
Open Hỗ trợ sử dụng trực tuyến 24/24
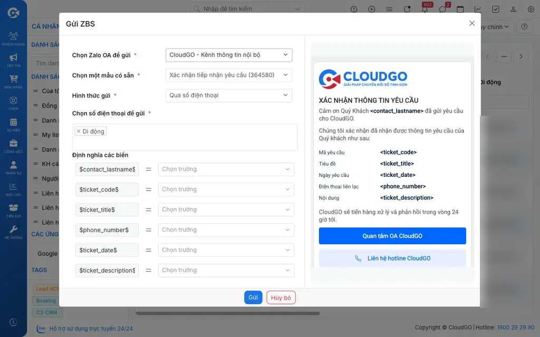(x=91, y=329)
